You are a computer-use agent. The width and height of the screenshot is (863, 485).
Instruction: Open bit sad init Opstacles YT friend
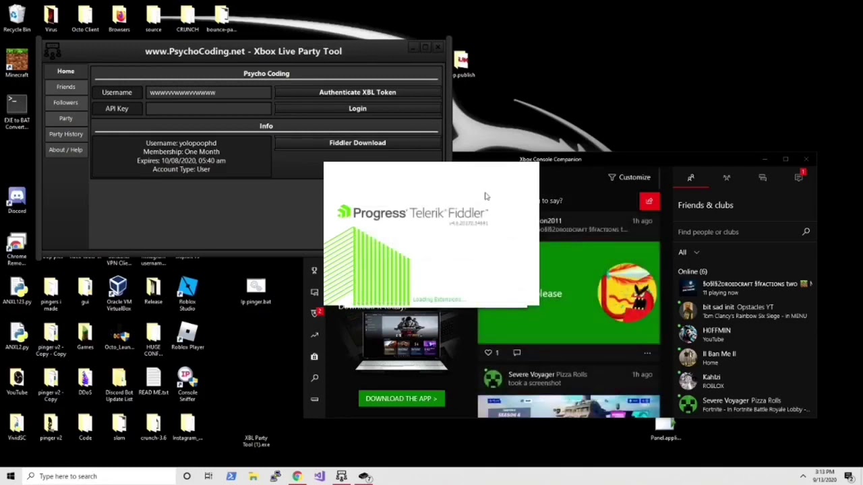click(x=745, y=311)
